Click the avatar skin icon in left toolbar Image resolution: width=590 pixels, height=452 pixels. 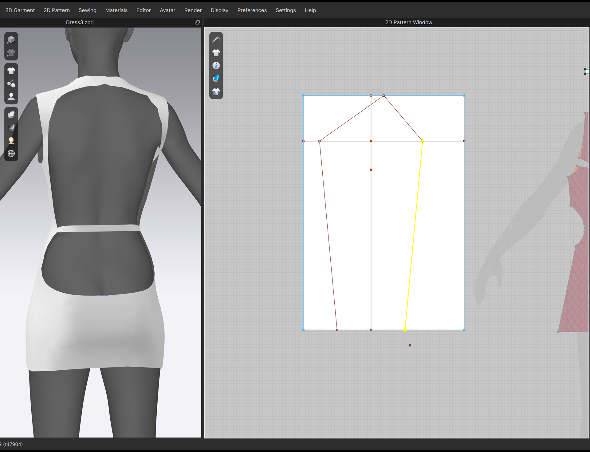click(11, 141)
